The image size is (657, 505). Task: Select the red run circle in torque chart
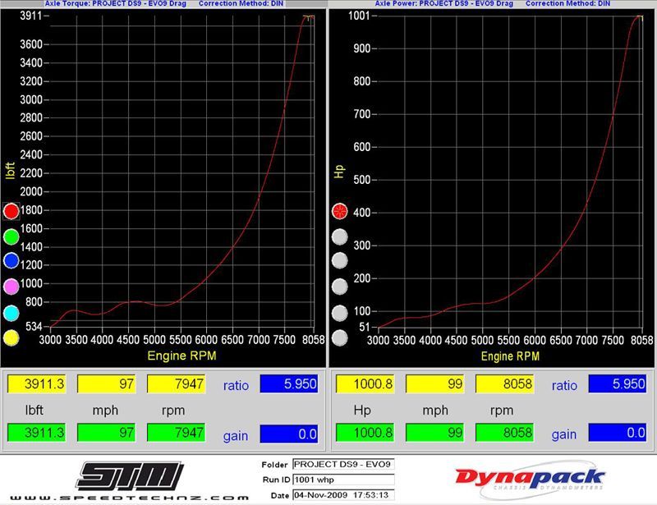pyautogui.click(x=11, y=211)
